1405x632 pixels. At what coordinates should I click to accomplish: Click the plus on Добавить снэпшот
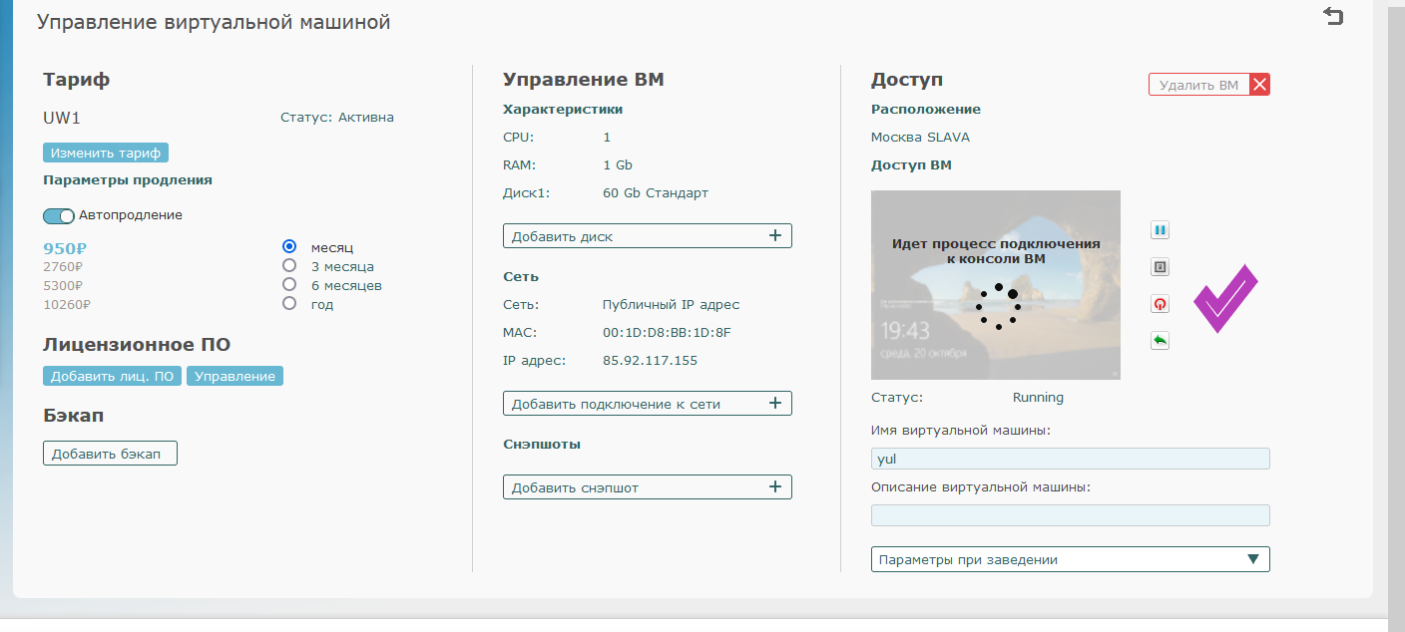tap(774, 487)
